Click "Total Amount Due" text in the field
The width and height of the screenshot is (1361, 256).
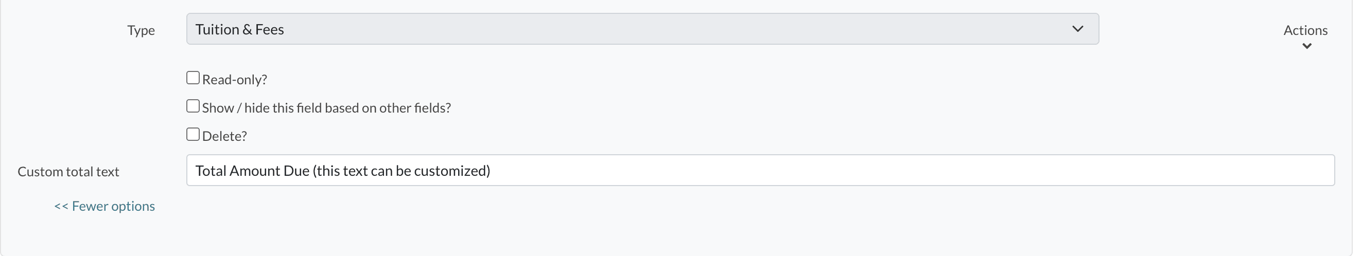pyautogui.click(x=254, y=171)
